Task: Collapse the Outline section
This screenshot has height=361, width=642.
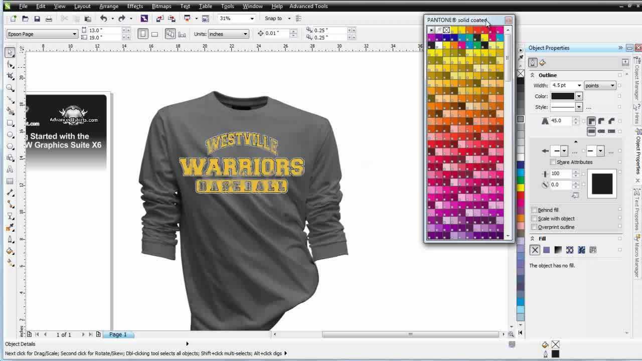Action: [533, 75]
